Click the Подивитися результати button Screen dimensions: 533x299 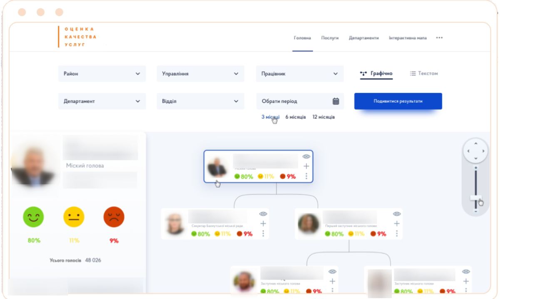[398, 101]
